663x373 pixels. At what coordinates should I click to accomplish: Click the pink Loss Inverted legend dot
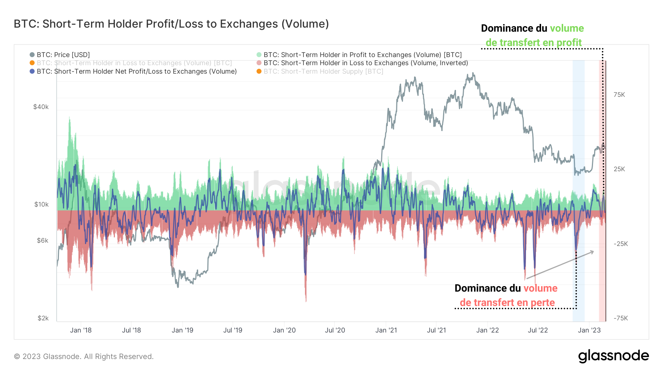[x=259, y=63]
